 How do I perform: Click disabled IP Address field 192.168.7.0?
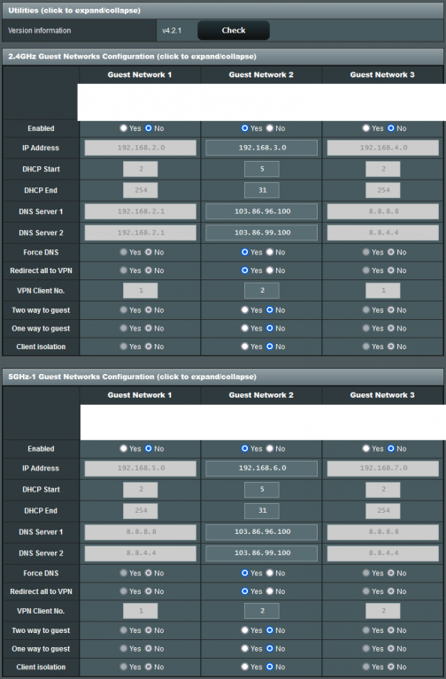[x=383, y=468]
